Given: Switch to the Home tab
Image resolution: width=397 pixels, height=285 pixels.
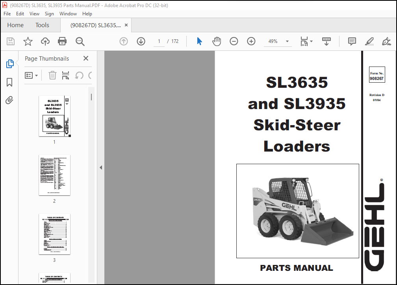Looking at the screenshot, I should 15,25.
